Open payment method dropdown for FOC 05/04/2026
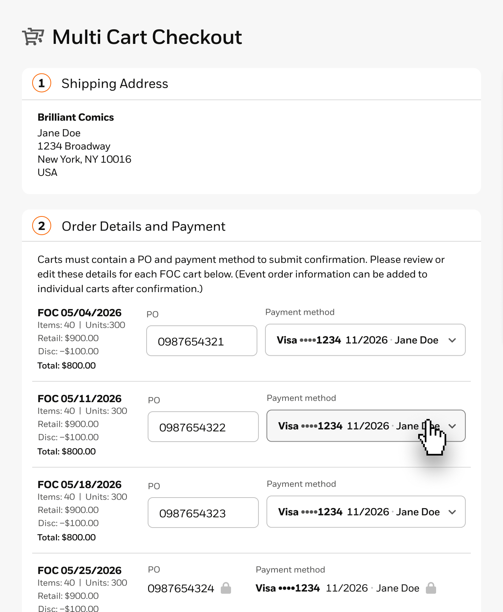This screenshot has width=503, height=612. click(365, 340)
